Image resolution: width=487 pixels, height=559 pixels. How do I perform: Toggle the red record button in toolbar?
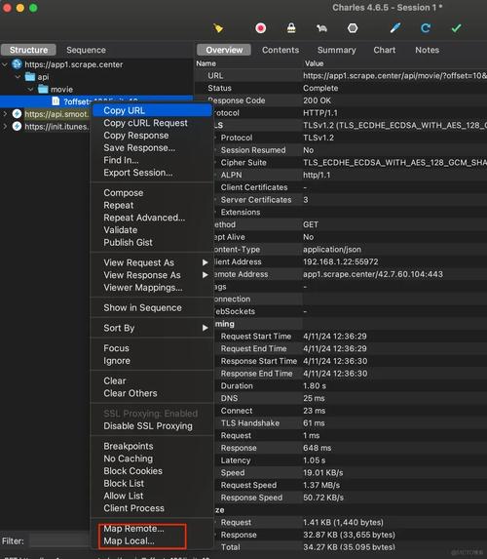pos(261,28)
